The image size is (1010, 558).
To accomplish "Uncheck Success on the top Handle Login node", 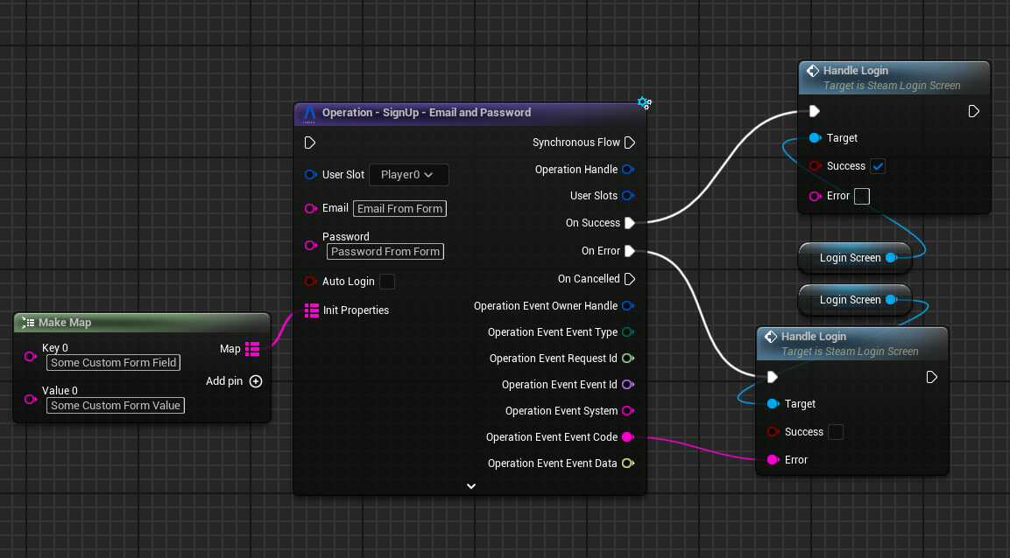I will [x=878, y=166].
